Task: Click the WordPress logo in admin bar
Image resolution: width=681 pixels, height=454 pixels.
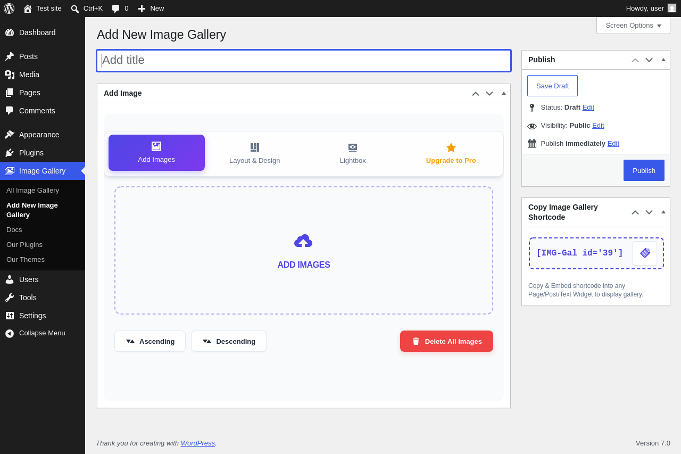Action: pyautogui.click(x=9, y=9)
